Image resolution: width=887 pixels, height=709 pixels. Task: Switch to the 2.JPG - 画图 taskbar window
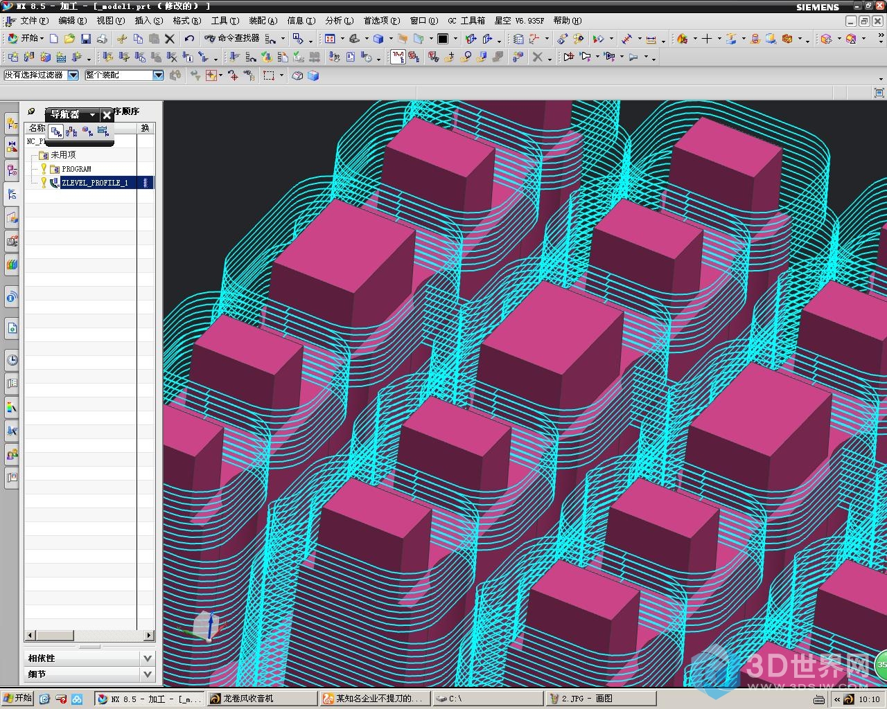pos(601,699)
